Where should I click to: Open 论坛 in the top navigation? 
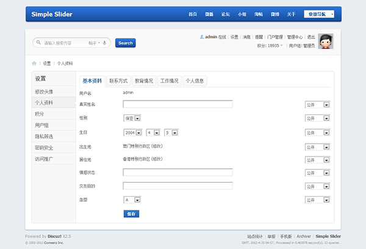pyautogui.click(x=226, y=14)
